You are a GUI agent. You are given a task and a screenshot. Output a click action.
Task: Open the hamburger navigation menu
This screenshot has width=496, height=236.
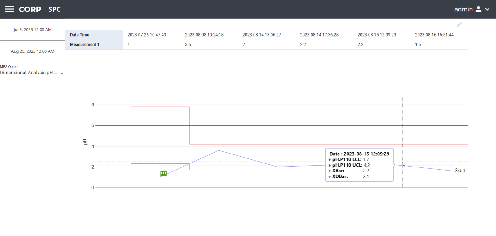point(9,9)
